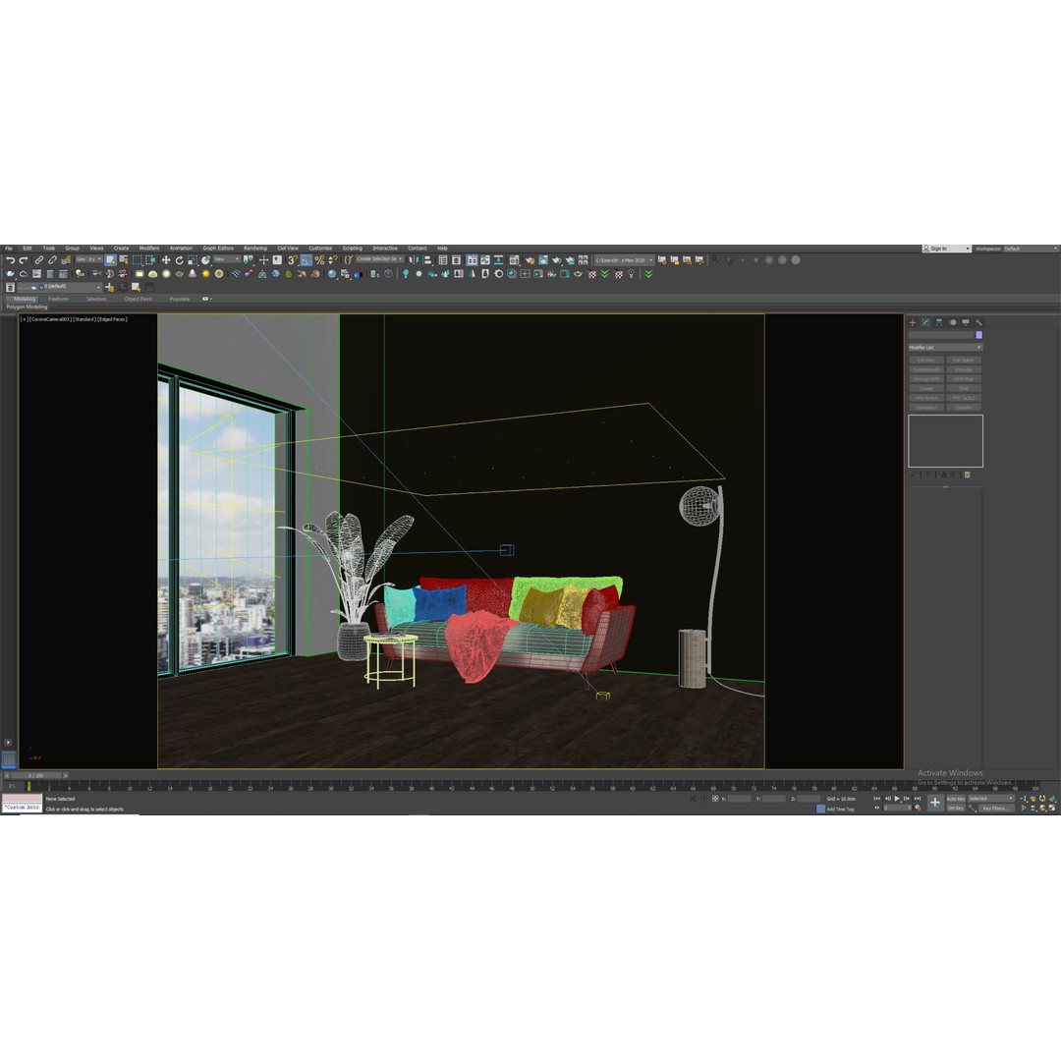1061x1061 pixels.
Task: Expand the Modifier List dropdown
Action: 945,347
